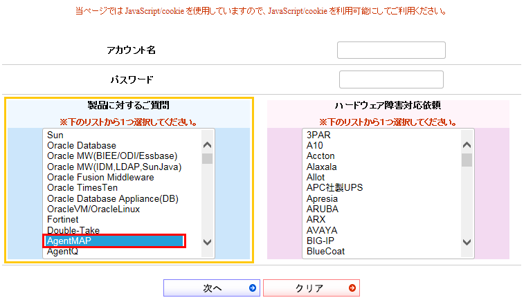Click the down arrow of product list scrollbar
524x300 pixels.
pos(207,242)
